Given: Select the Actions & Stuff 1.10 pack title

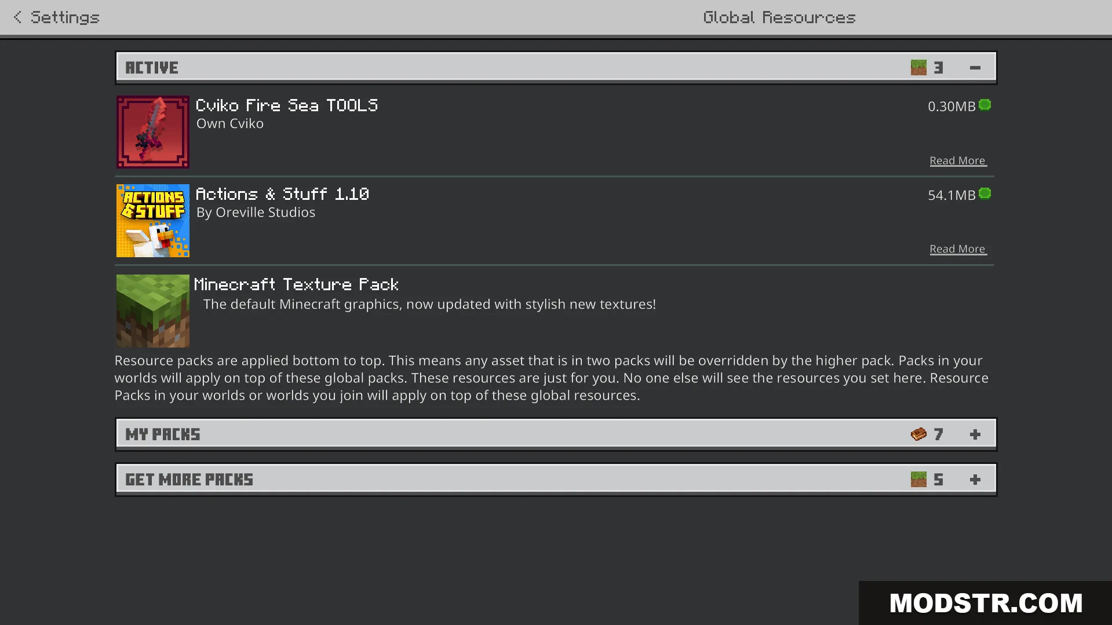Looking at the screenshot, I should click(282, 194).
